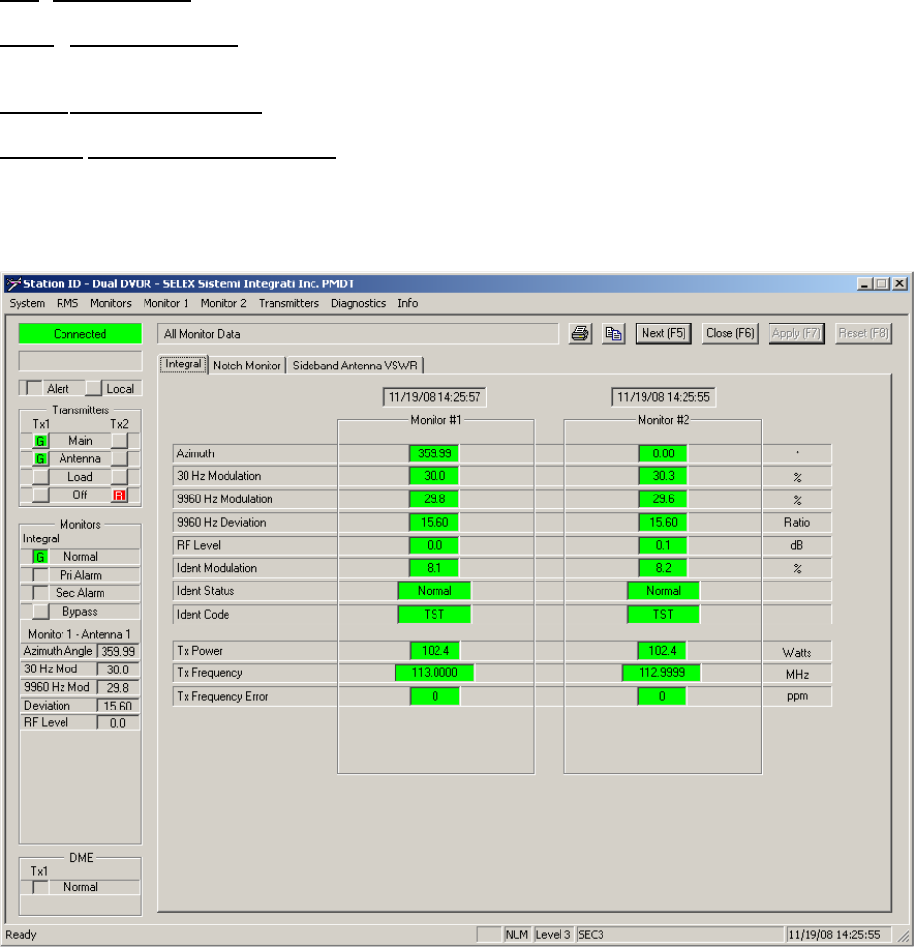This screenshot has width=914, height=947.
Task: Click the green Connected status indicator
Action: [x=80, y=334]
